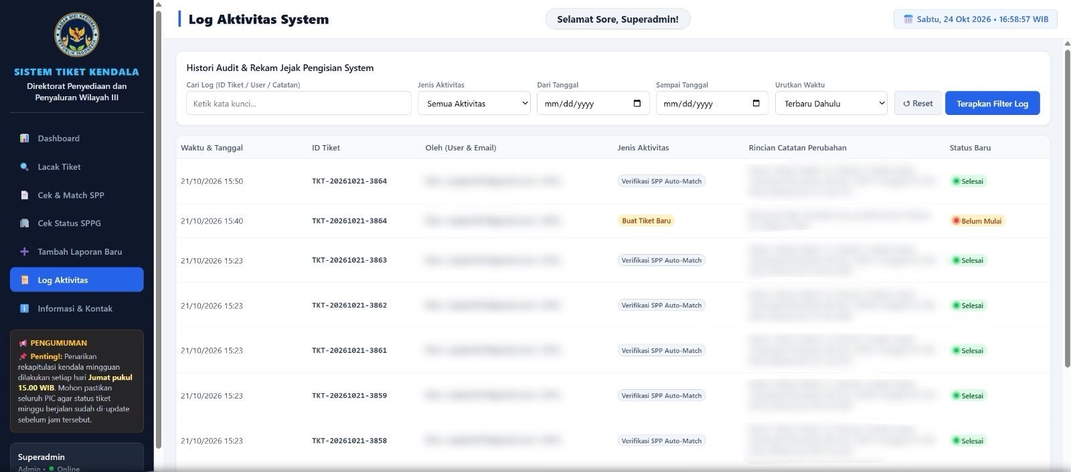Screen dimensions: 1071x472
Task: Click the Dari Tanggal date field
Action: (593, 104)
